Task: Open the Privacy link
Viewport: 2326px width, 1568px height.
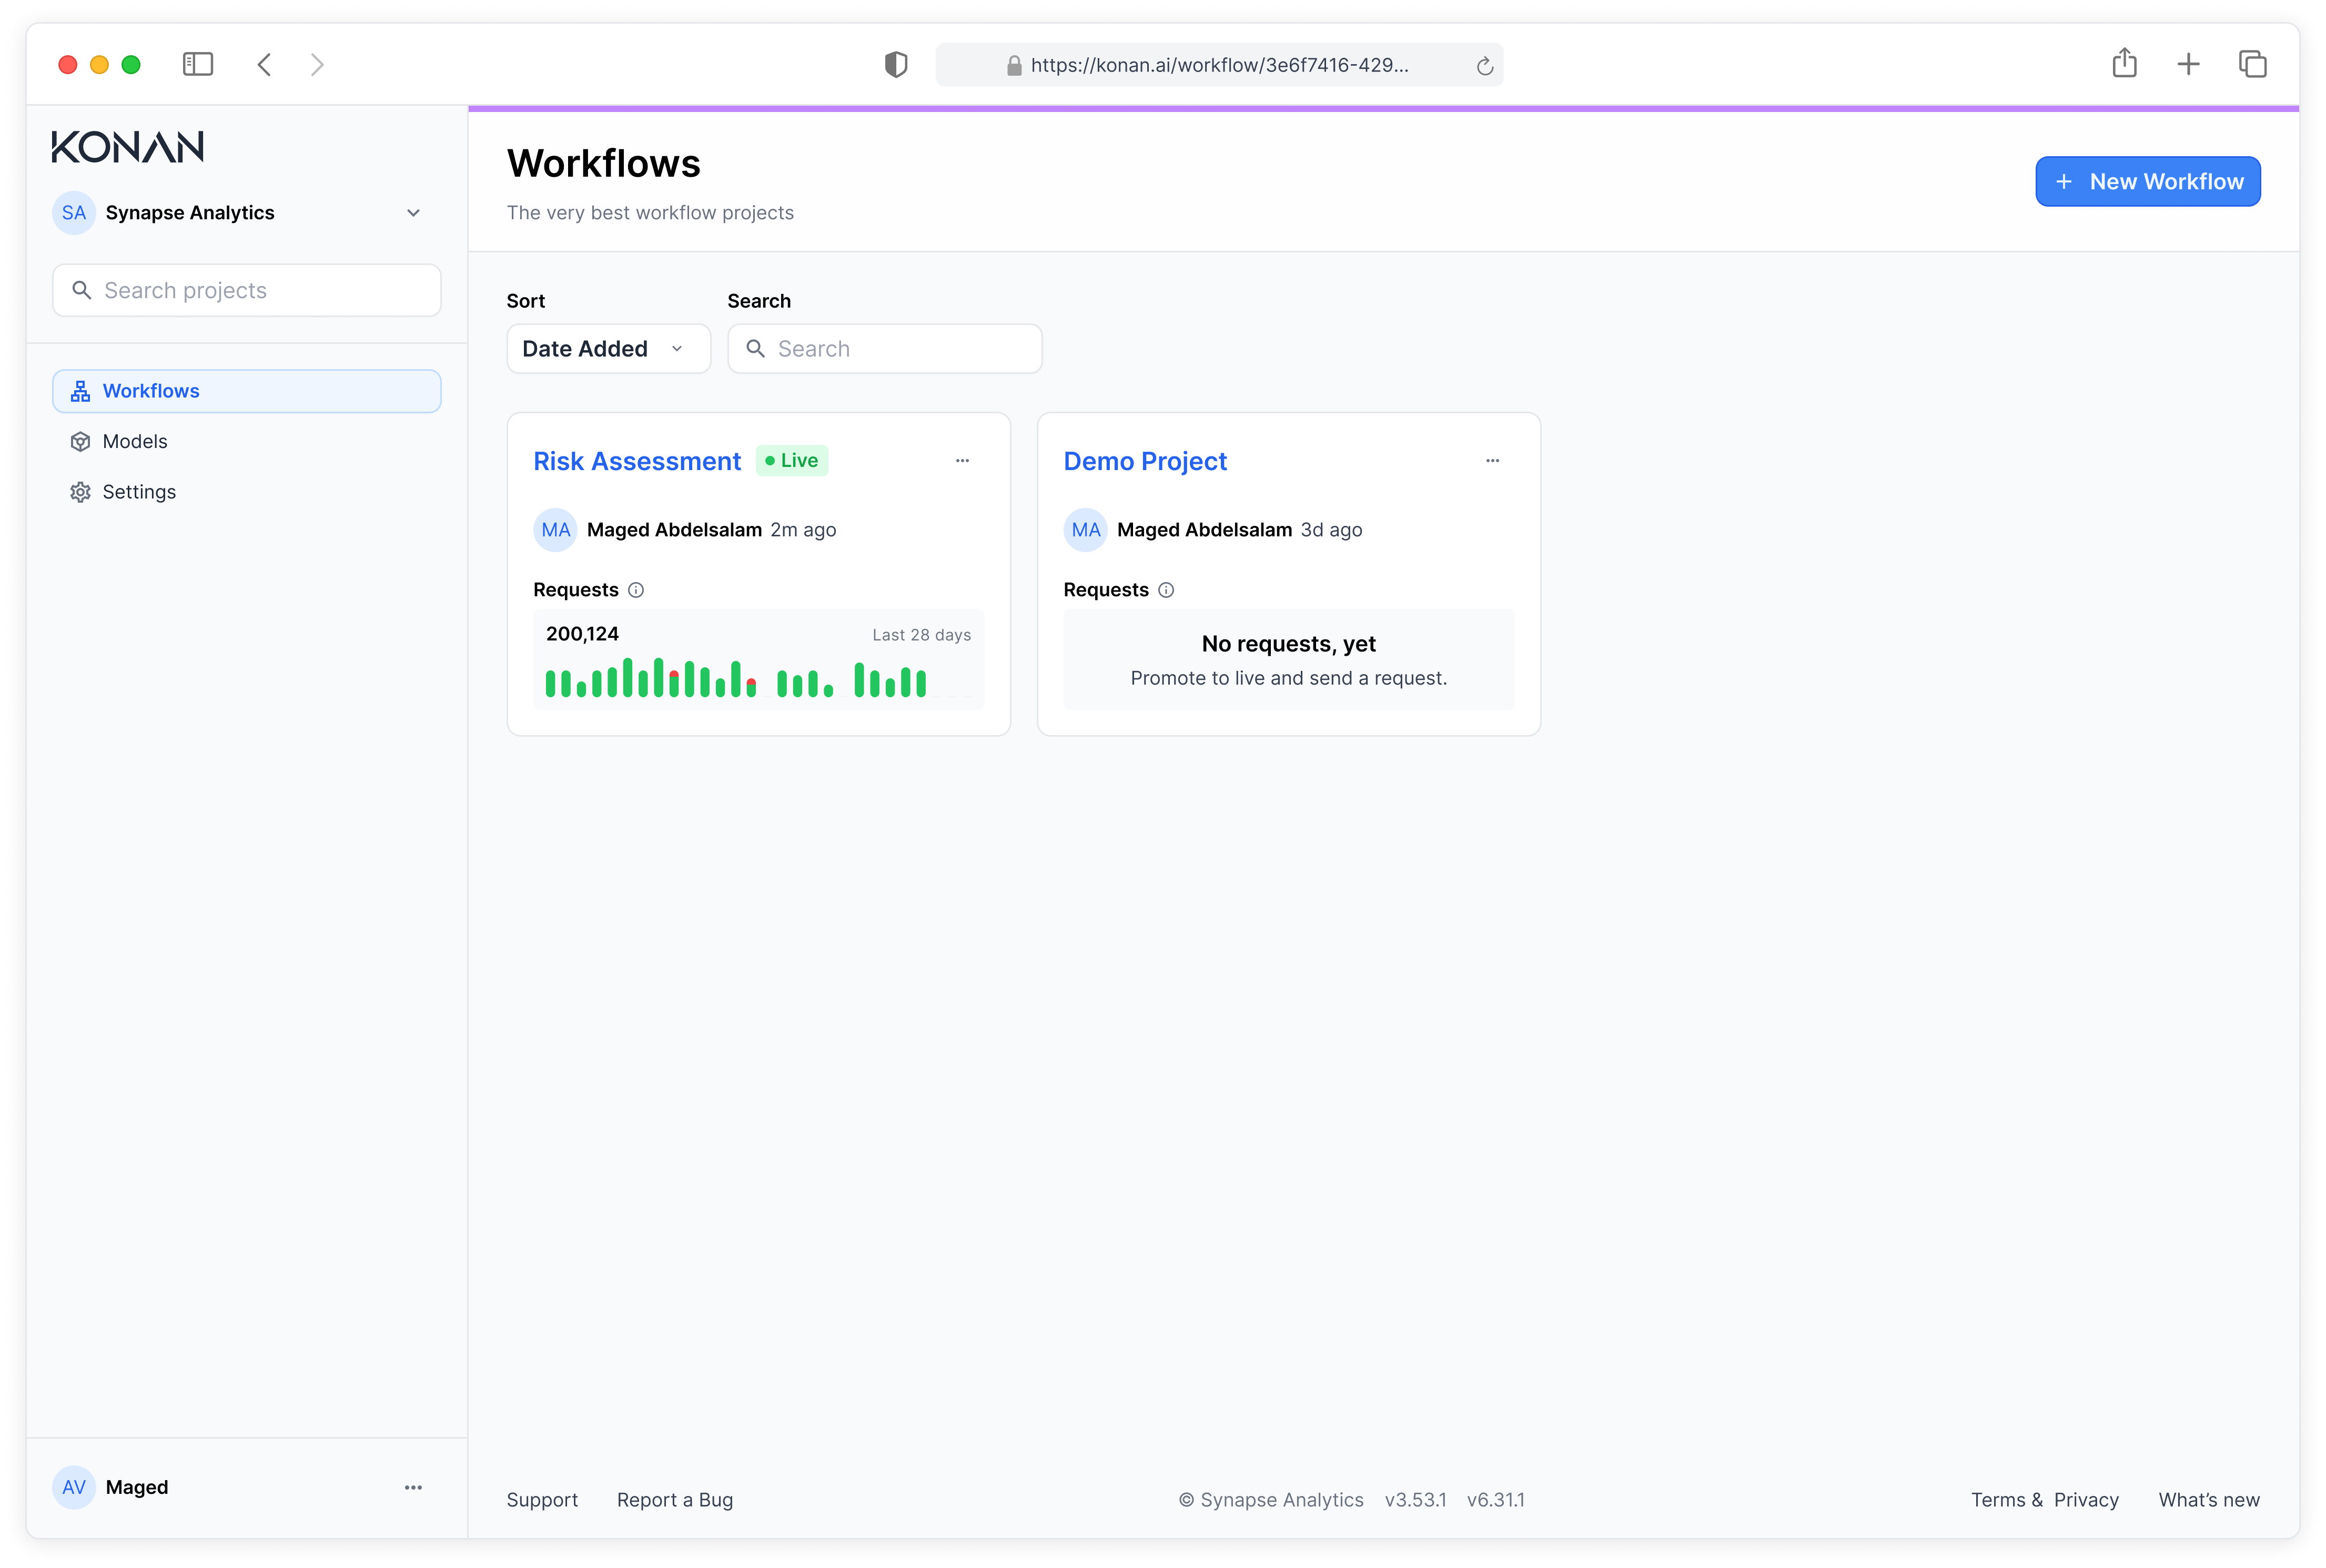Action: (2086, 1499)
